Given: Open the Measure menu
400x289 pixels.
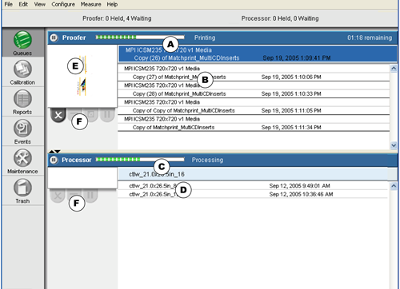Looking at the screenshot, I should pyautogui.click(x=90, y=4).
